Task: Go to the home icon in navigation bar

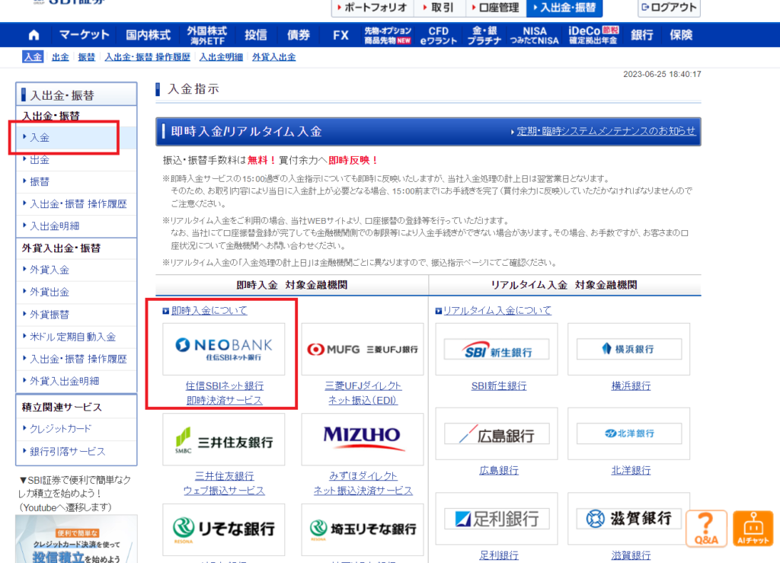Action: [x=34, y=35]
